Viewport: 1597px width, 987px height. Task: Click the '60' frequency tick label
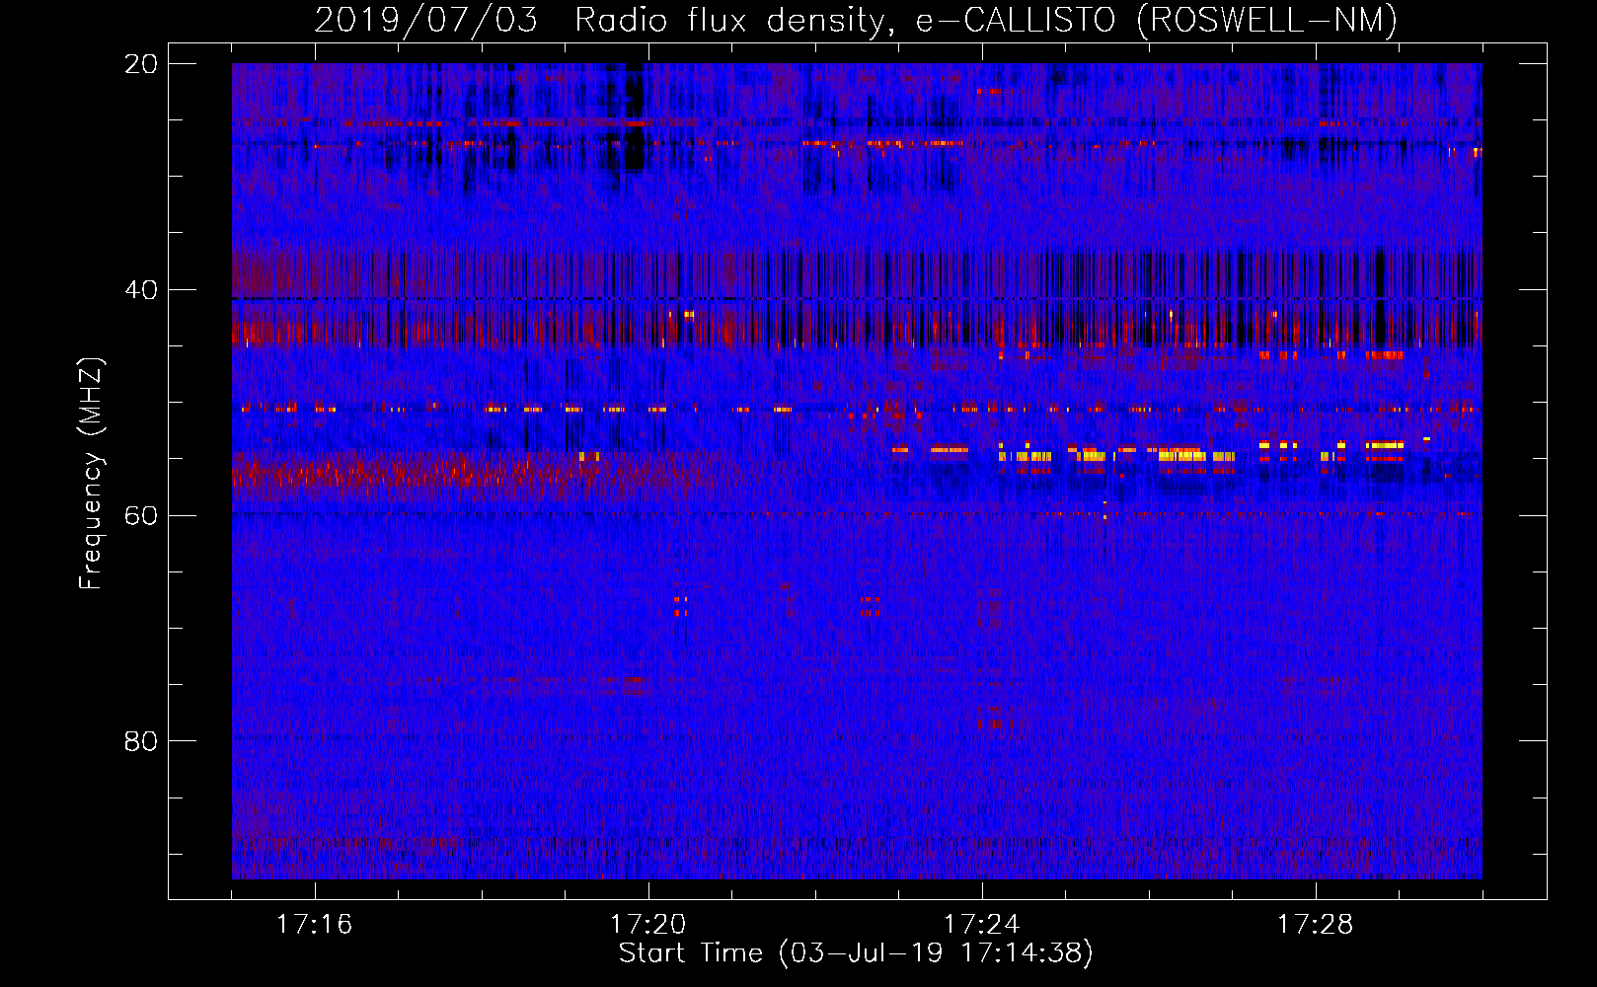pos(141,516)
